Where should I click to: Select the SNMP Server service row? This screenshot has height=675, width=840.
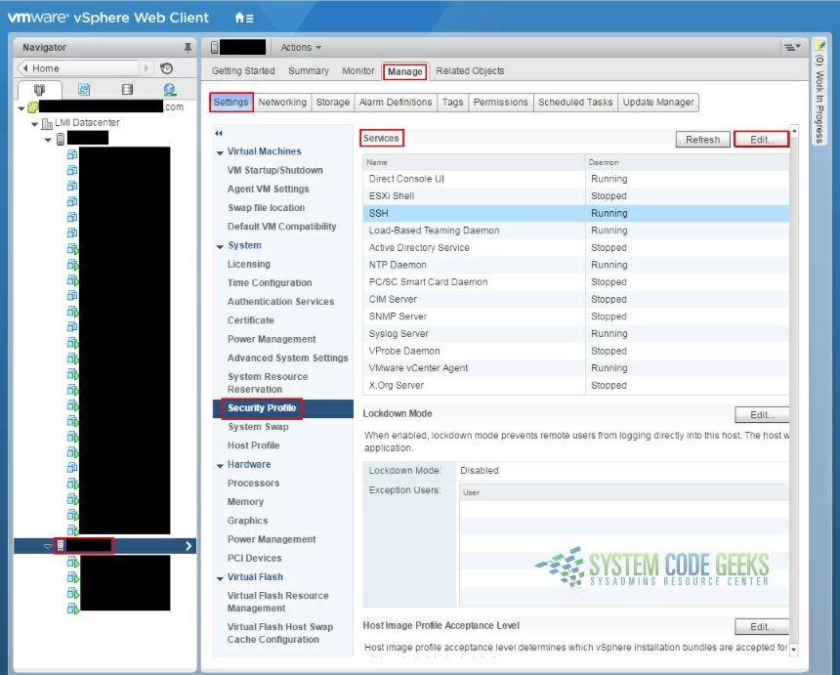coord(576,316)
